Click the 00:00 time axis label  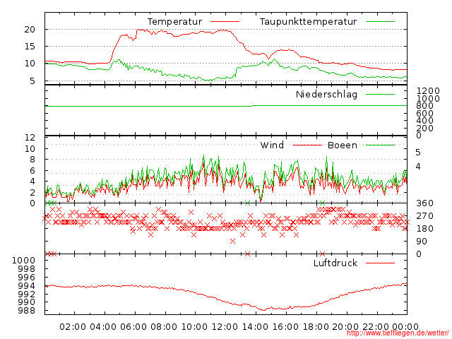[405, 327]
